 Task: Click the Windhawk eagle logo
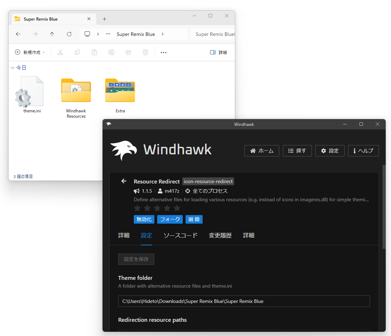123,150
